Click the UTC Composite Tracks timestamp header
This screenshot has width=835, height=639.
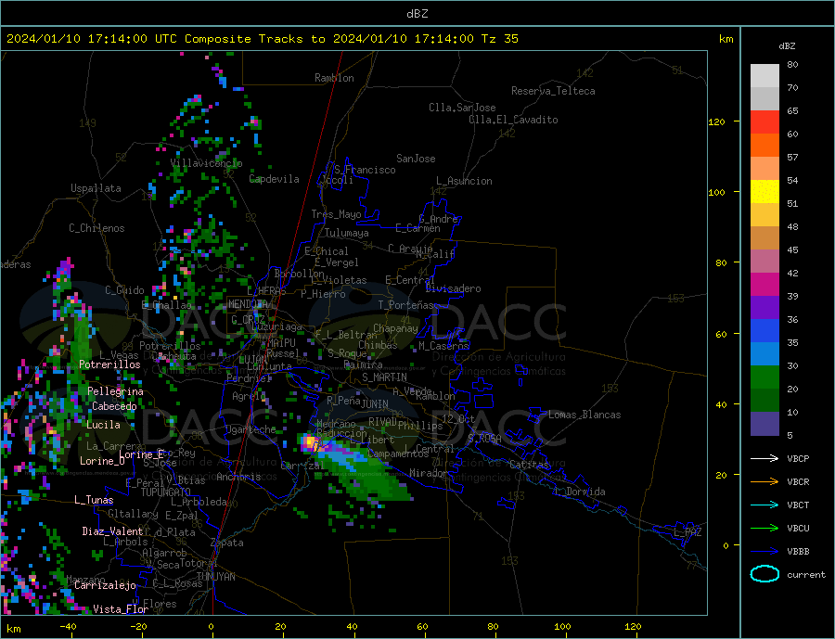point(262,39)
